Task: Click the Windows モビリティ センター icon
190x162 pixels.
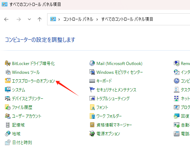Action: pyautogui.click(x=92, y=72)
